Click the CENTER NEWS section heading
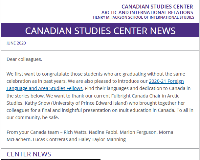200x160 pixels. coord(29,154)
